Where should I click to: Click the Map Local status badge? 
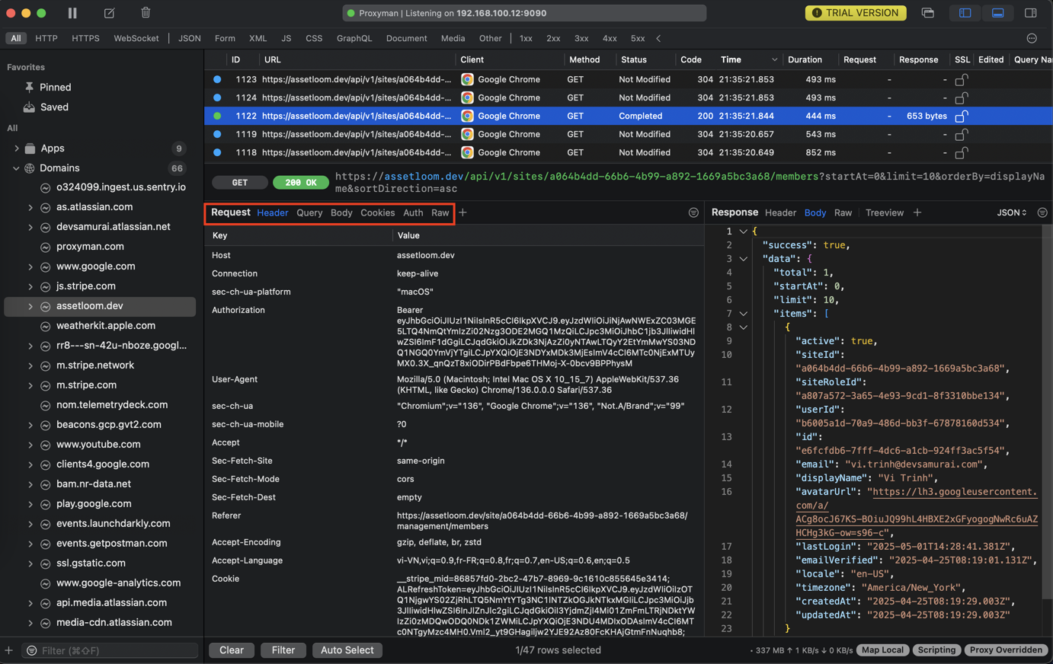[x=882, y=650]
